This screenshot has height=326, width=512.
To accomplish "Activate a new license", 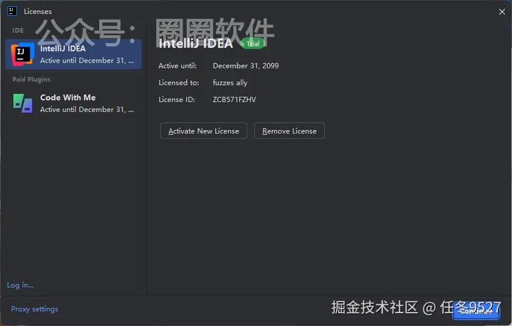I will (204, 131).
